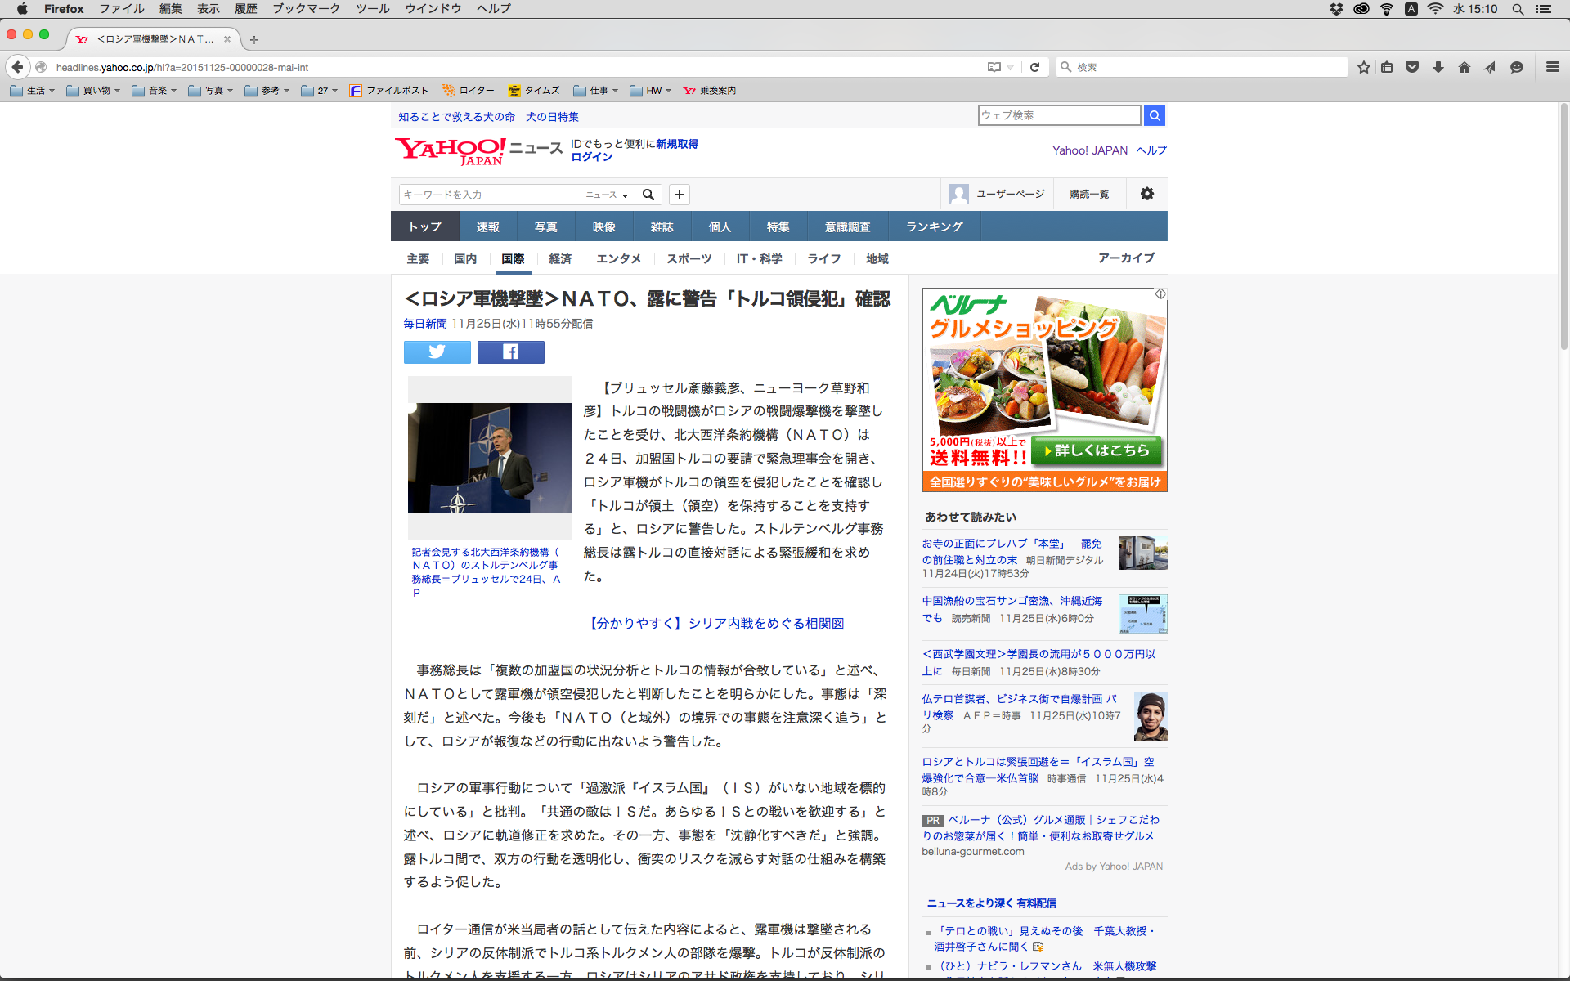Click the blue web search magnifier button

coord(1154,115)
